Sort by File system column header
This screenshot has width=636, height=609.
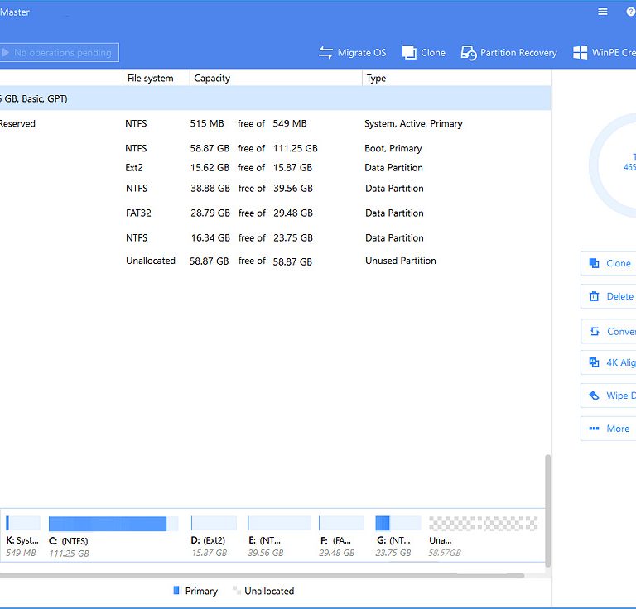point(157,78)
